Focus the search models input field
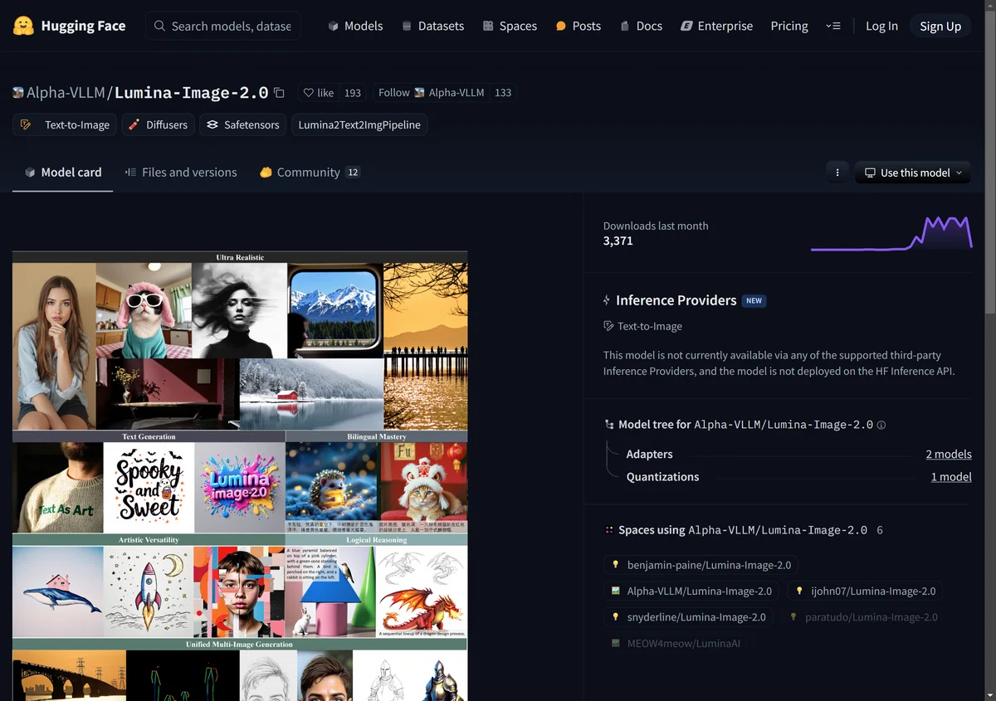996x701 pixels. (223, 26)
